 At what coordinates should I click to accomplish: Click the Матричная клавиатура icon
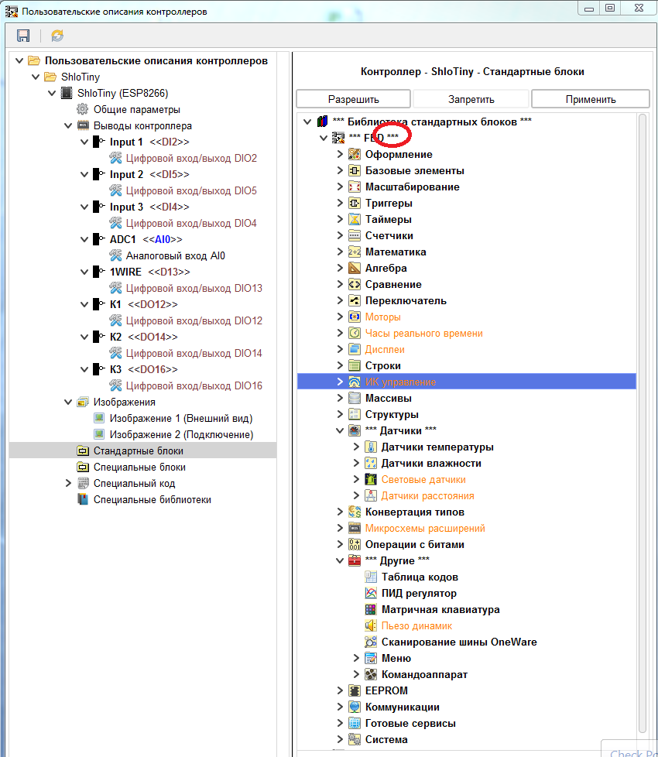pos(370,609)
